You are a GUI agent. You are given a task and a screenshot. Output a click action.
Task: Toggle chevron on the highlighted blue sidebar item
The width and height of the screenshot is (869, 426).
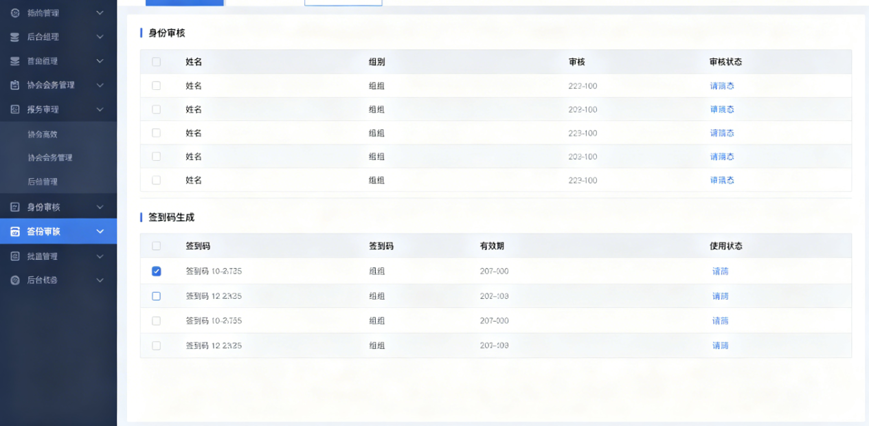(x=100, y=232)
